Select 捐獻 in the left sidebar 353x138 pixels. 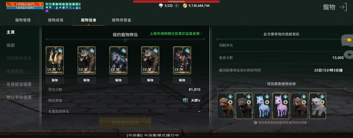[10, 45]
